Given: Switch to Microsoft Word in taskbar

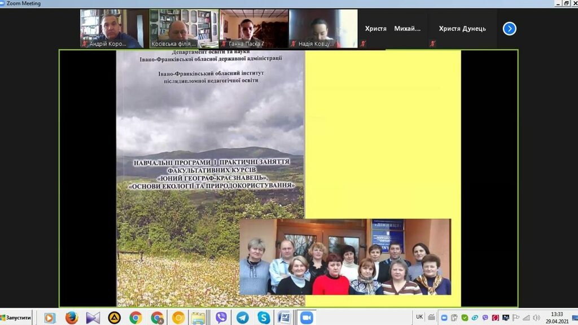Looking at the screenshot, I should pos(284,318).
